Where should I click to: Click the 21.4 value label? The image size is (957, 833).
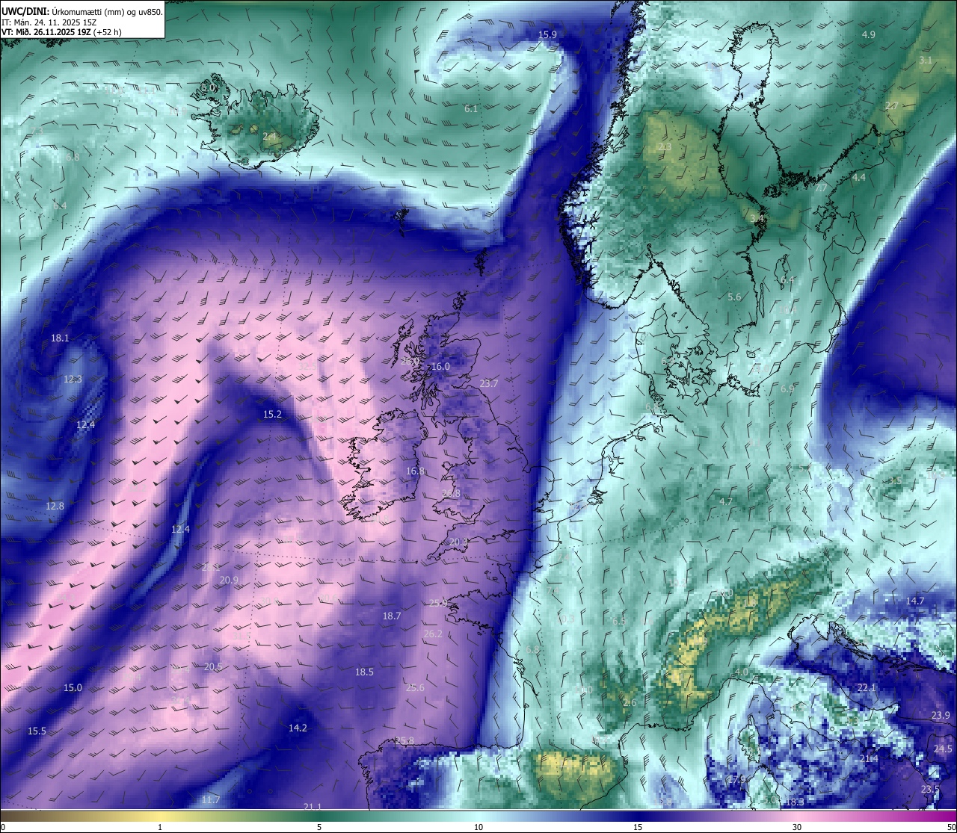click(868, 759)
